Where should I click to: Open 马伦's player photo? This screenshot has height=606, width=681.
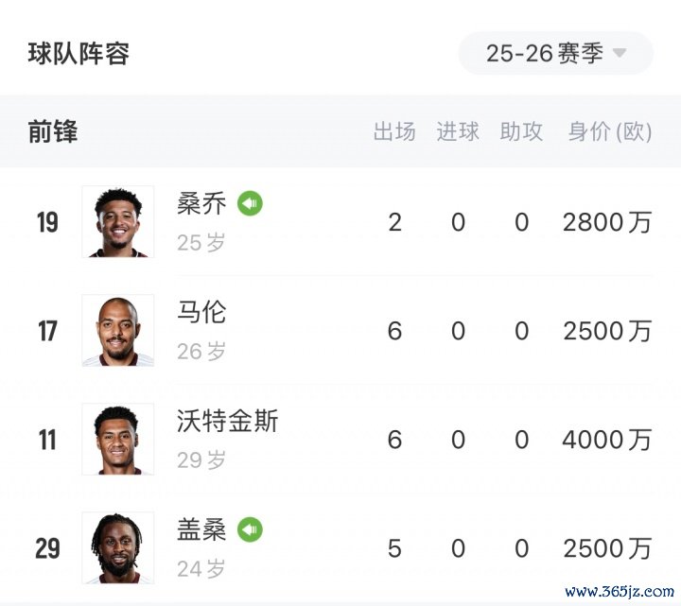coord(118,331)
